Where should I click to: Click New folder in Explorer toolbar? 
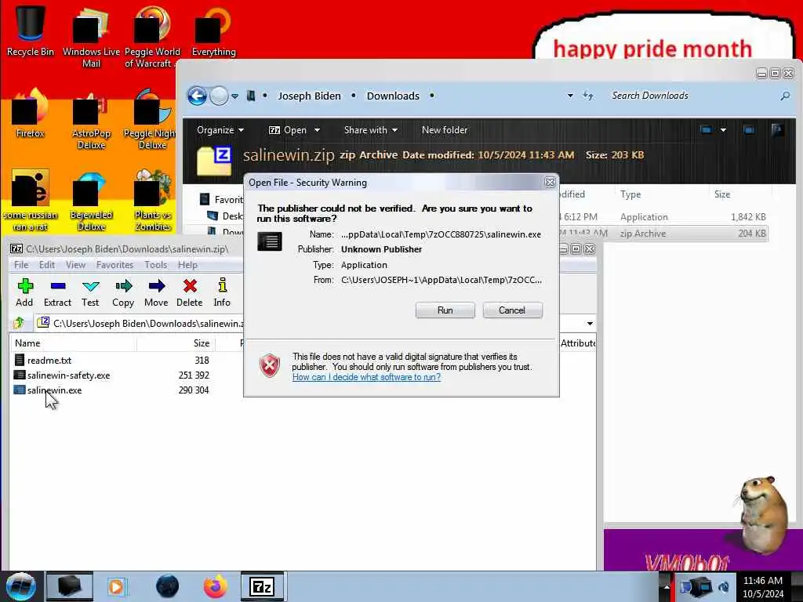click(x=445, y=130)
